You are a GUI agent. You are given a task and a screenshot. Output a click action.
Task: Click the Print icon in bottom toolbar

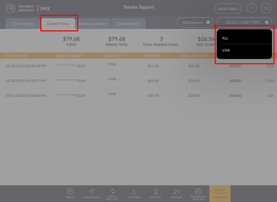point(70,192)
